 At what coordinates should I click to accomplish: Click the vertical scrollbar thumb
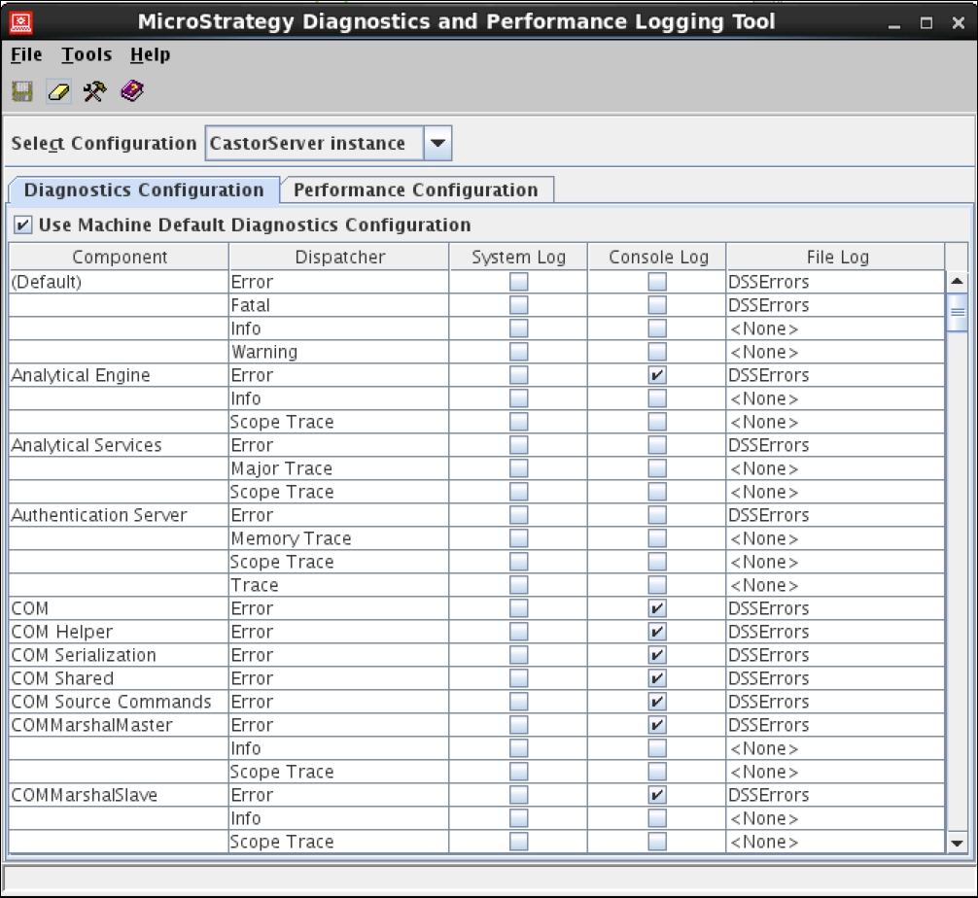pyautogui.click(x=957, y=312)
